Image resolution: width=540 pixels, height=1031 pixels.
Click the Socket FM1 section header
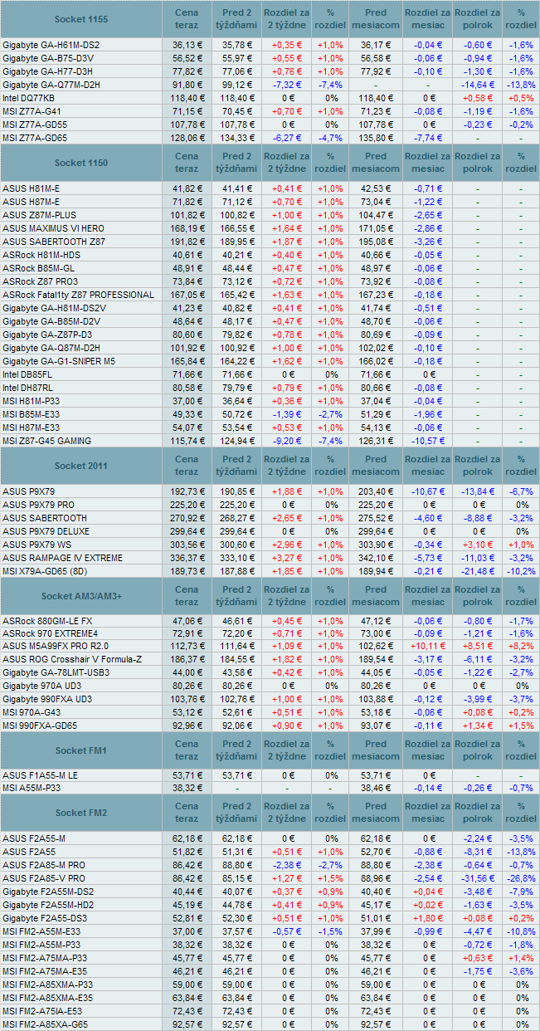(80, 750)
